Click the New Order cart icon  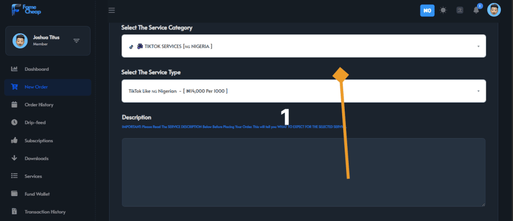click(14, 87)
